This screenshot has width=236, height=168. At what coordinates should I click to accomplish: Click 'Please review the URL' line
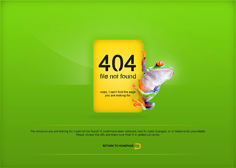pos(118,135)
